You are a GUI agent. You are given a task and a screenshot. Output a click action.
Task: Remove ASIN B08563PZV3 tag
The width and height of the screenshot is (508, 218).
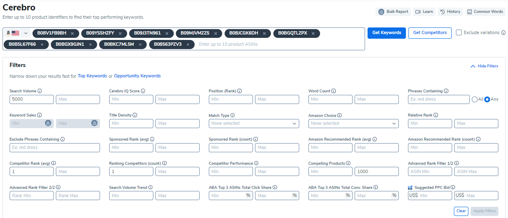pos(188,45)
